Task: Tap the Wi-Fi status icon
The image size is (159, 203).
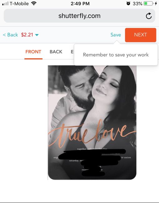Action: coord(34,3)
